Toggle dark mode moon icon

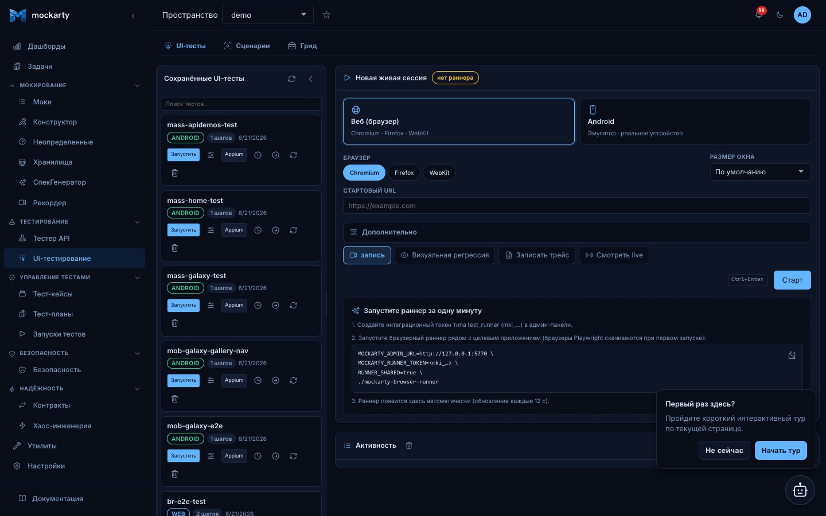(x=780, y=15)
